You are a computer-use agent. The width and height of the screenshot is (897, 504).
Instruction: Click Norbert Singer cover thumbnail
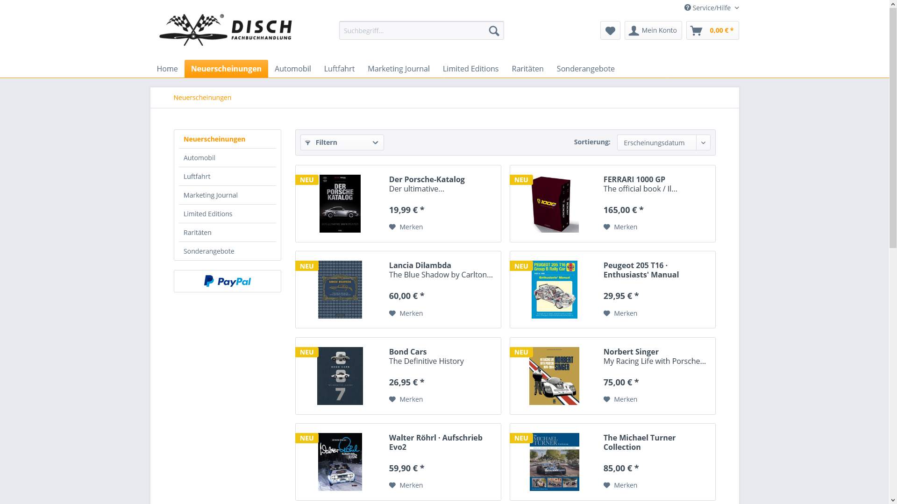[x=555, y=376]
